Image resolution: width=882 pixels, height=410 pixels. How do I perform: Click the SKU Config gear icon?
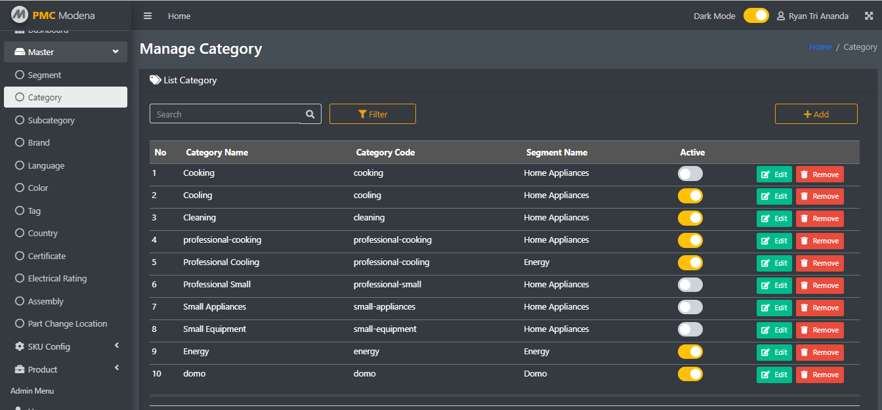(x=20, y=346)
